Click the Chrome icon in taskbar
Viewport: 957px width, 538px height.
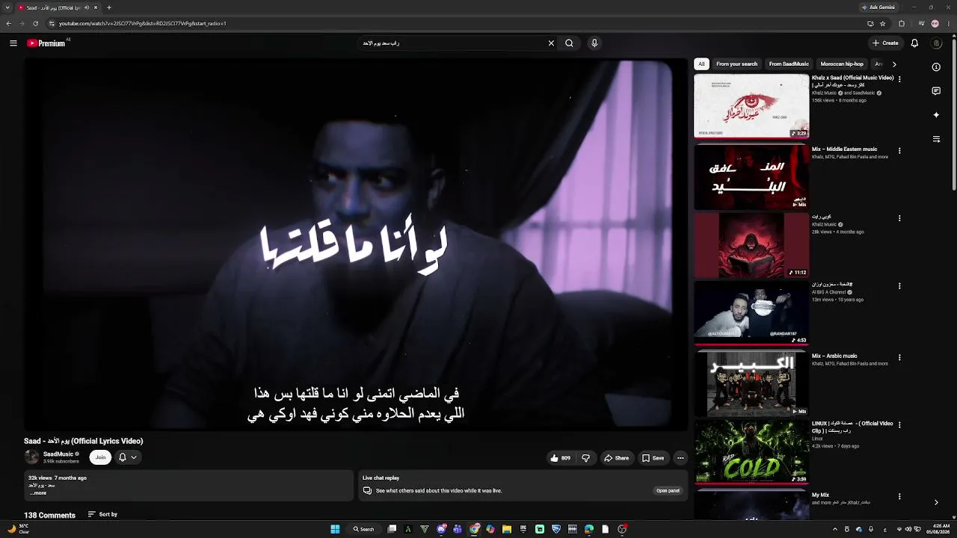click(x=474, y=529)
